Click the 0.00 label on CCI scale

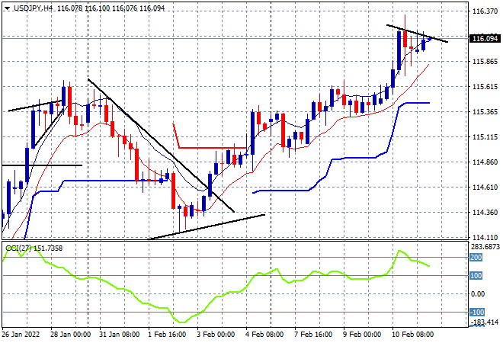tap(478, 294)
